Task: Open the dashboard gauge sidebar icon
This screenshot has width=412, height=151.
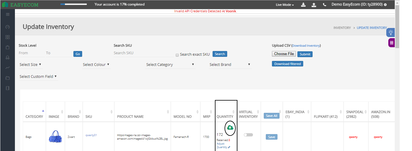Action: tap(8, 27)
